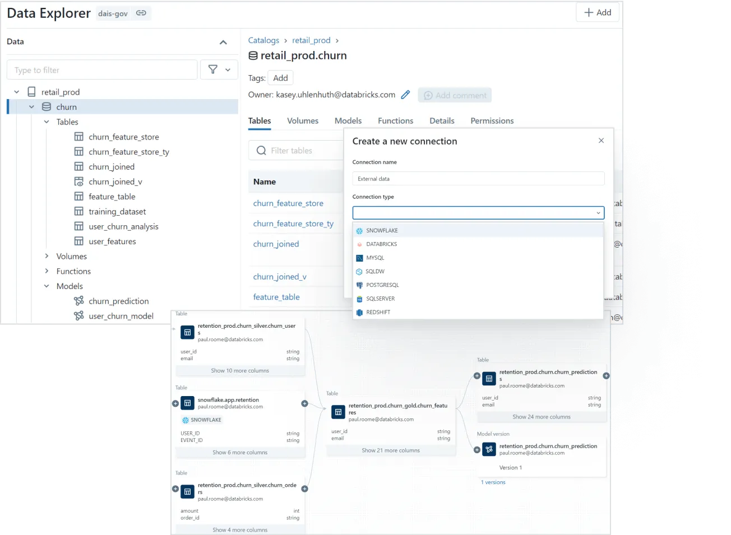
Task: Open the retail_prod breadcrumb link
Action: pyautogui.click(x=311, y=40)
